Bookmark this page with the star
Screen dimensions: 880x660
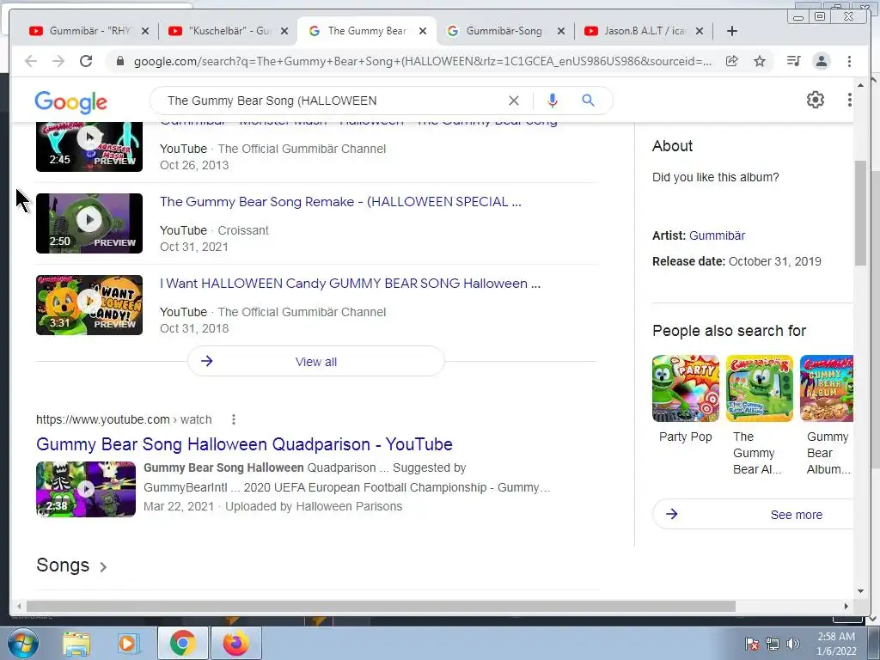tap(760, 61)
